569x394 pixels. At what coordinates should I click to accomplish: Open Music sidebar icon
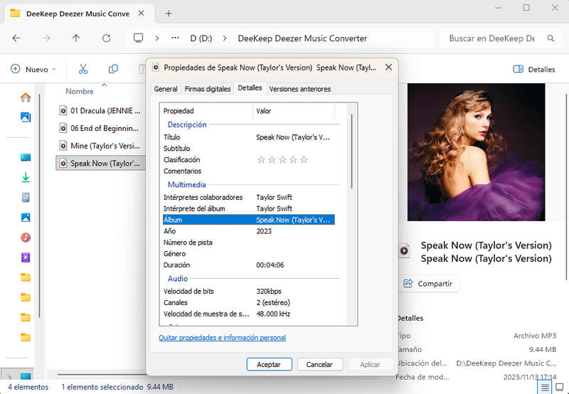(26, 238)
